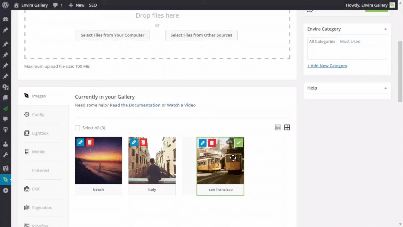Click the edit pencil on san francisco image
Image resolution: width=403 pixels, height=227 pixels.
[202, 143]
